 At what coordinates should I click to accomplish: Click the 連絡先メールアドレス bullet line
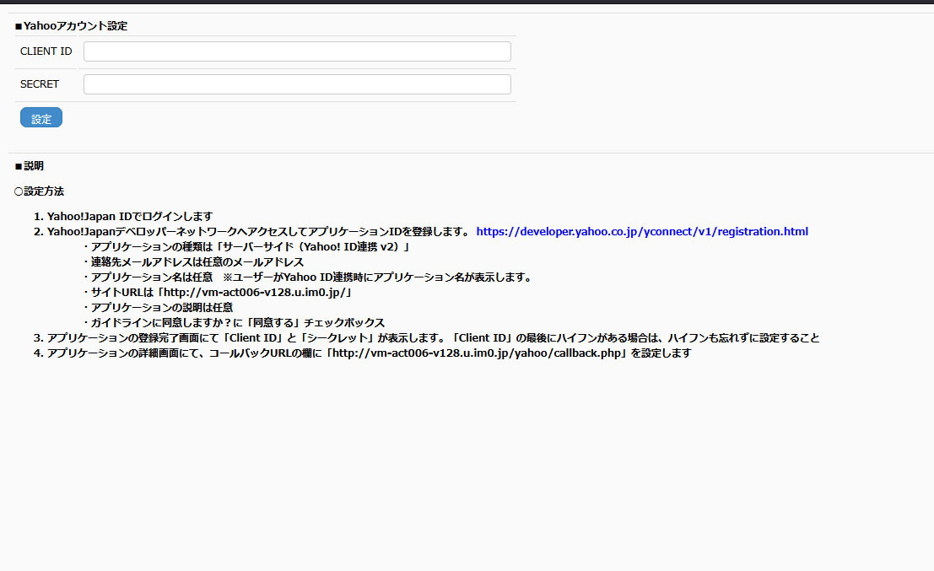pyautogui.click(x=193, y=262)
